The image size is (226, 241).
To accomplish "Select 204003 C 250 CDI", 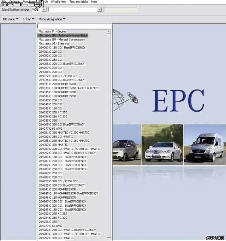I will pyautogui.click(x=51, y=60).
